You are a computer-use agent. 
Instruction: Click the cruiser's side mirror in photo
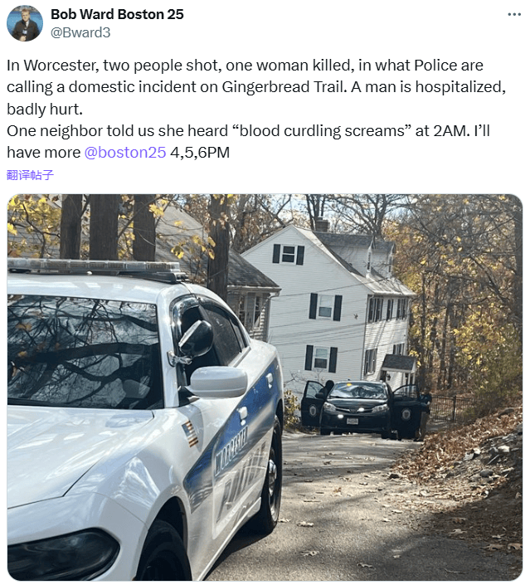pyautogui.click(x=218, y=382)
